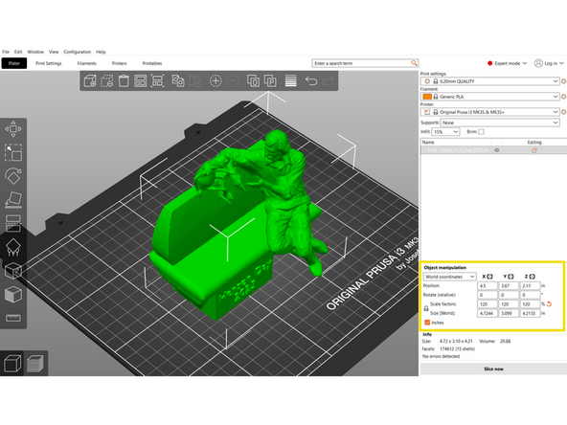
Task: Open the Infill percentage dropdown
Action: (x=445, y=132)
